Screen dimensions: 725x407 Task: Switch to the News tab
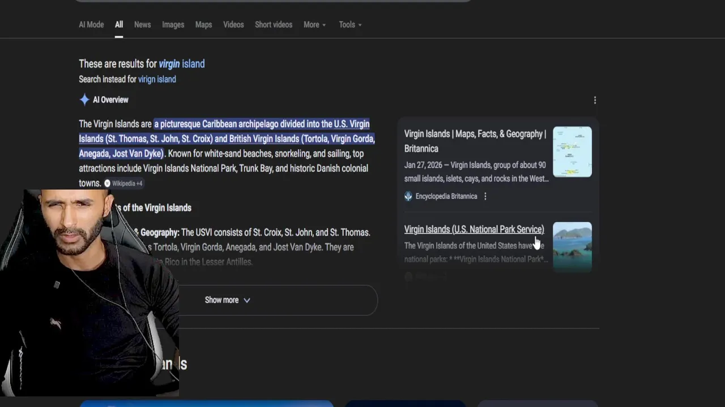[142, 25]
